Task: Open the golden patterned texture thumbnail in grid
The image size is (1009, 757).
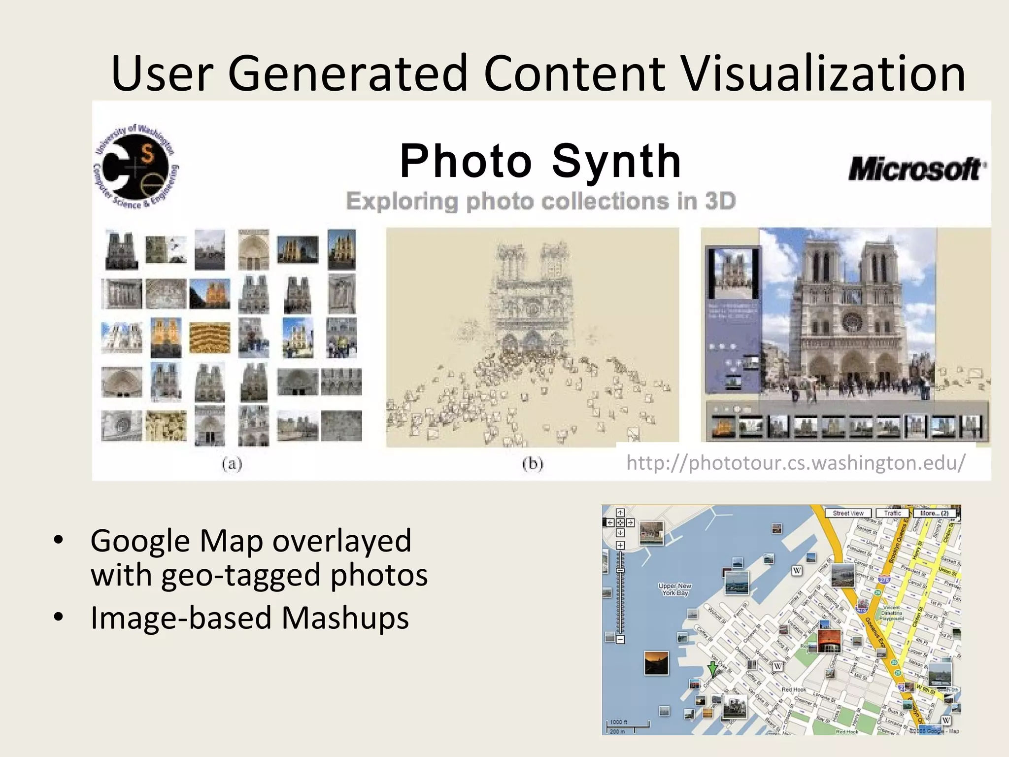Action: tap(210, 338)
